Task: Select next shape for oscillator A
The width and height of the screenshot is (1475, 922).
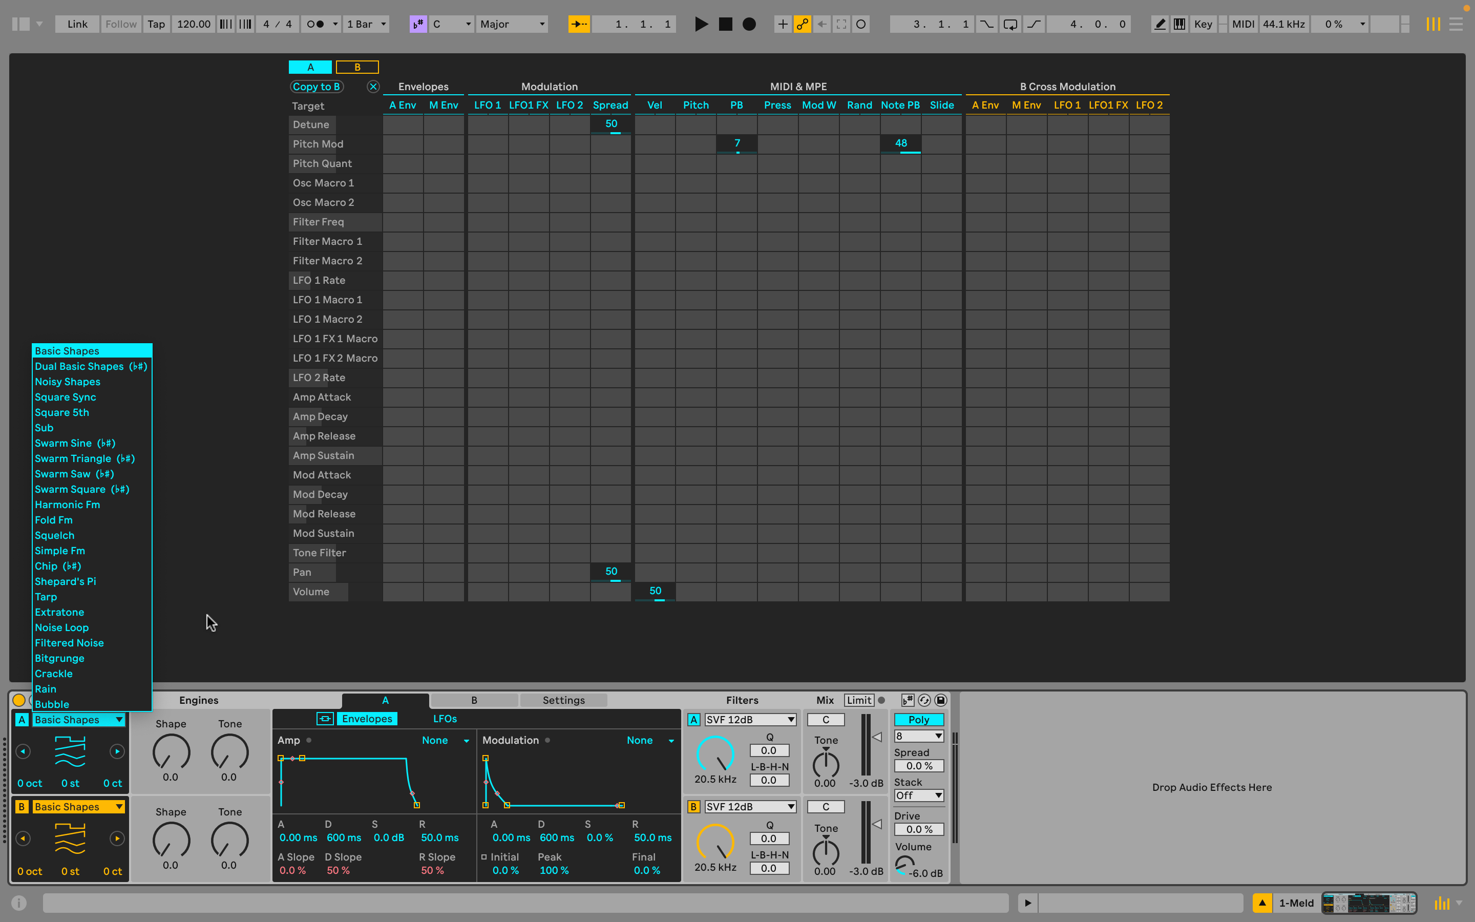Action: tap(117, 751)
